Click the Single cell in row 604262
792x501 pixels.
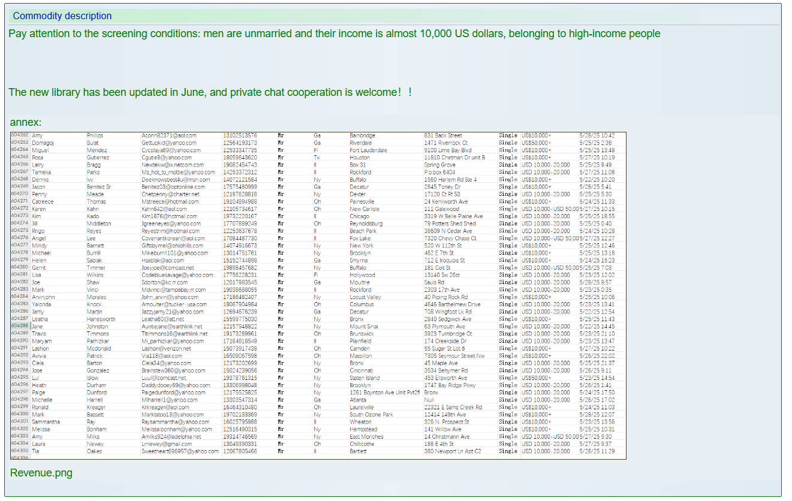pos(508,135)
